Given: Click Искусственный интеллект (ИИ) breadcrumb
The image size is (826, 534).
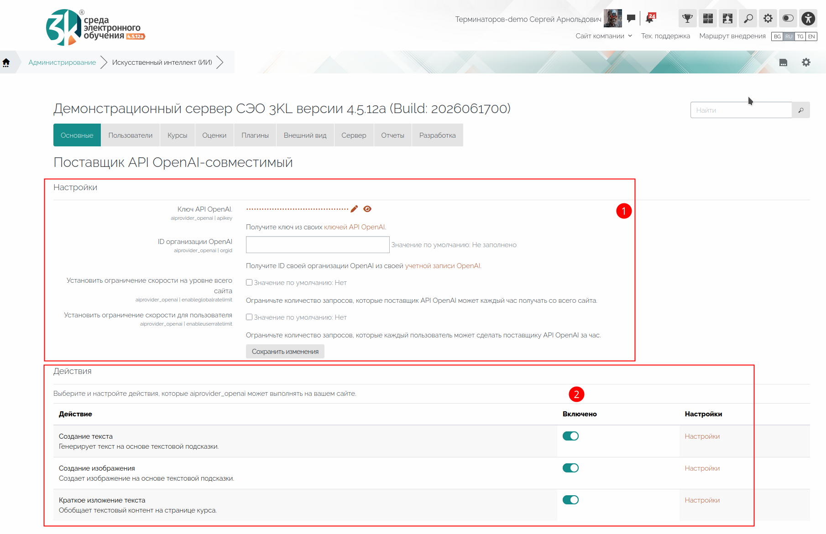Looking at the screenshot, I should pyautogui.click(x=162, y=62).
